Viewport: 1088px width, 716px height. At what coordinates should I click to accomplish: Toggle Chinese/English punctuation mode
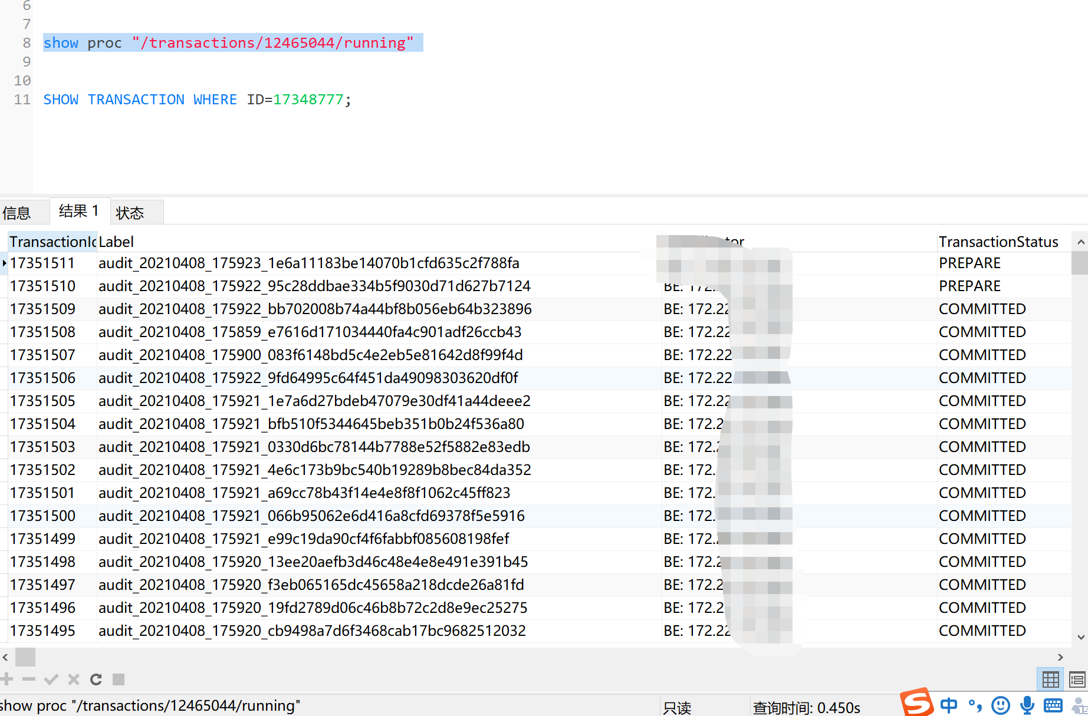[974, 705]
